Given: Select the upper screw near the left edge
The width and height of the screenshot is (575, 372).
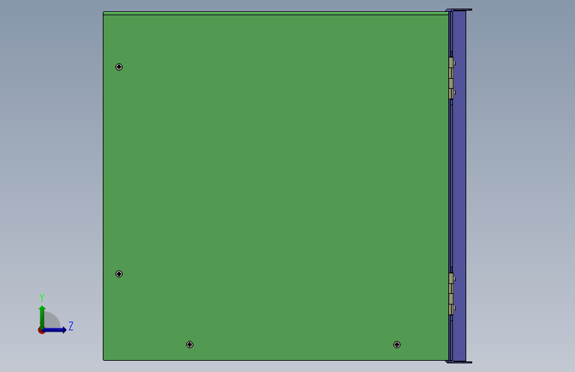Looking at the screenshot, I should tap(119, 67).
